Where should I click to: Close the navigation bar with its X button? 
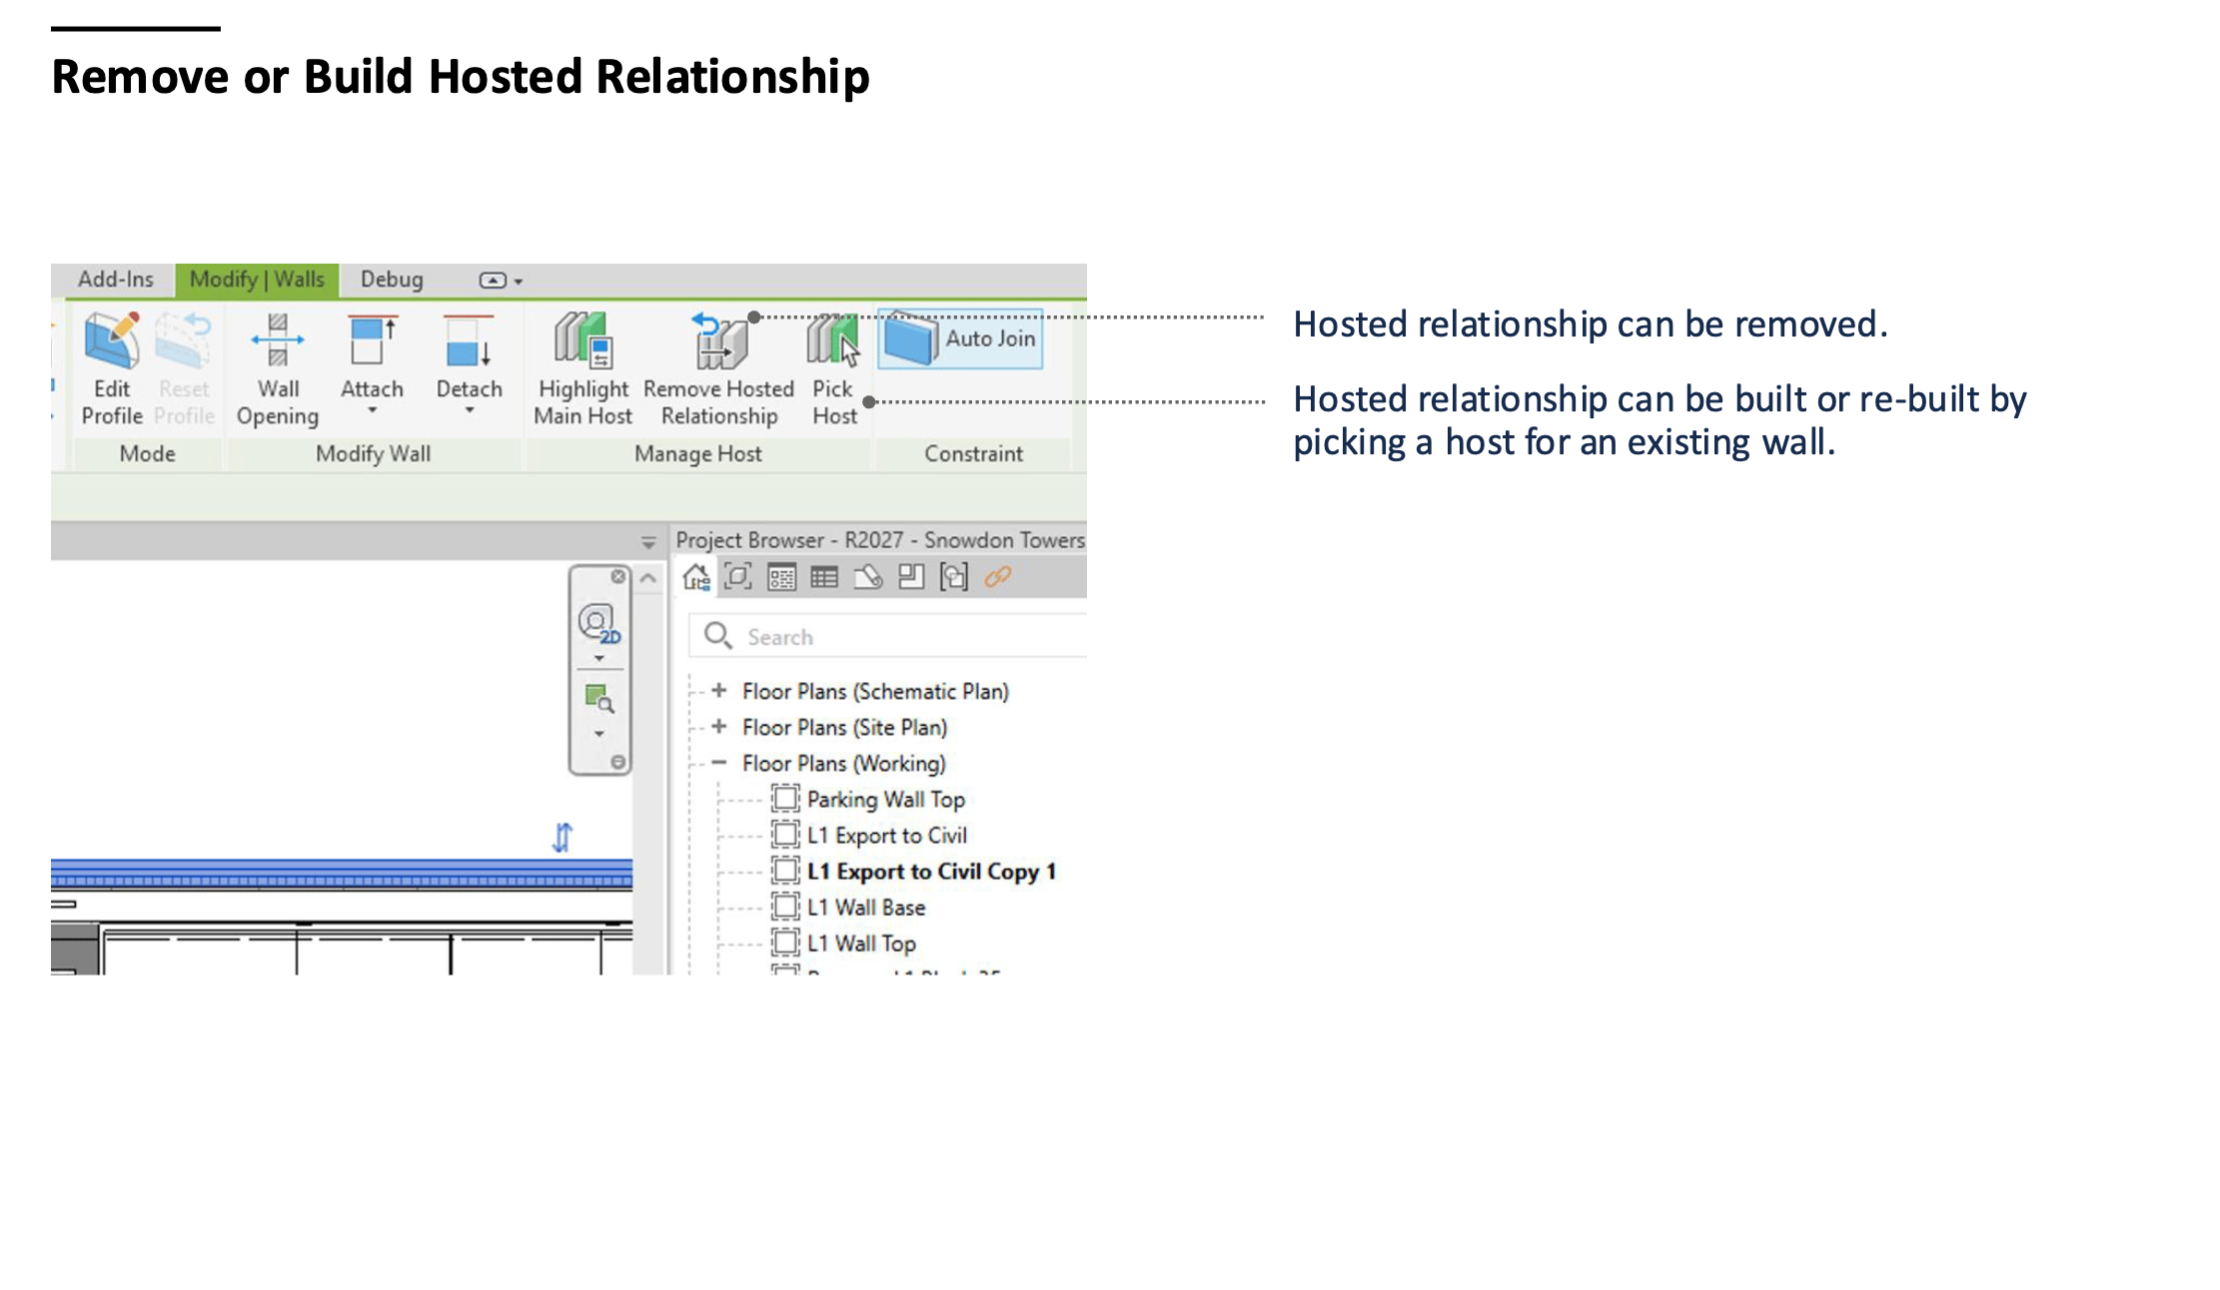618,577
